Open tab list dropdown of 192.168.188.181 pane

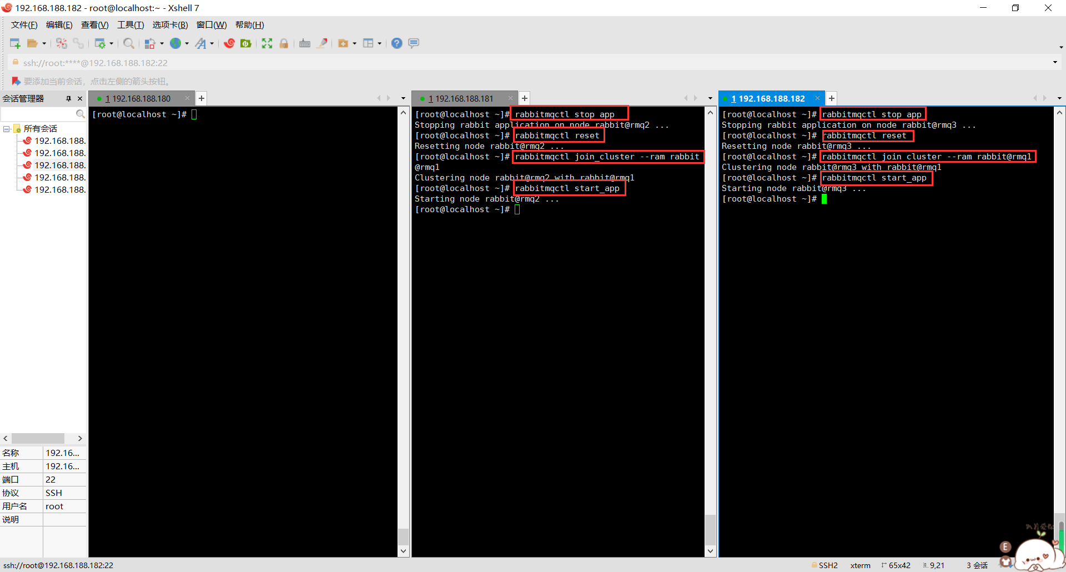point(710,98)
